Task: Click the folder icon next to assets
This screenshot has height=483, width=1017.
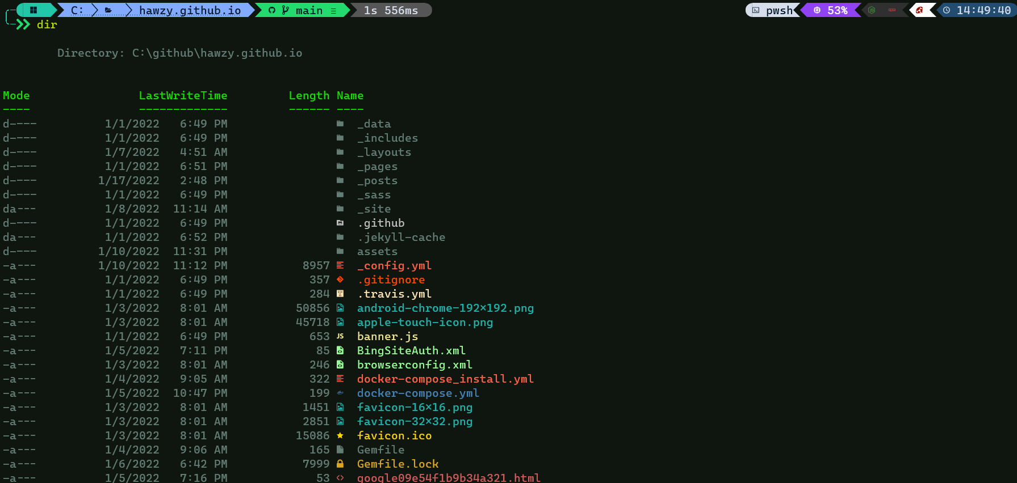Action: [x=340, y=251]
